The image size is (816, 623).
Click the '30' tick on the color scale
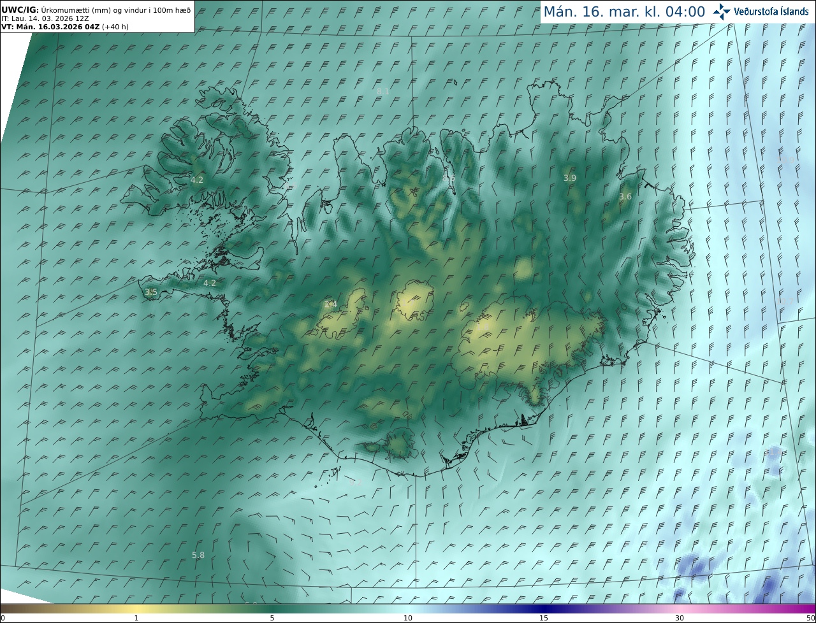[680, 619]
